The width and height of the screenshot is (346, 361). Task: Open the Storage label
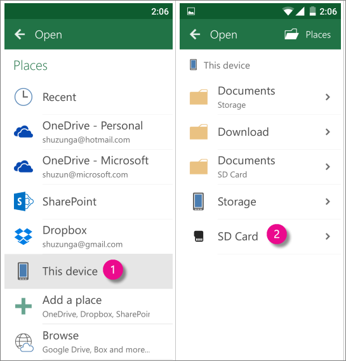pyautogui.click(x=237, y=202)
